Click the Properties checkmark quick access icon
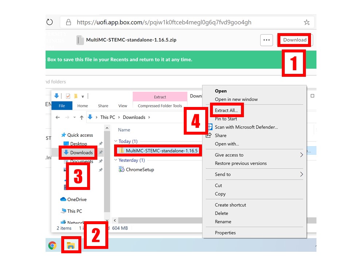Screen dimensions: 350x262 tap(68, 96)
